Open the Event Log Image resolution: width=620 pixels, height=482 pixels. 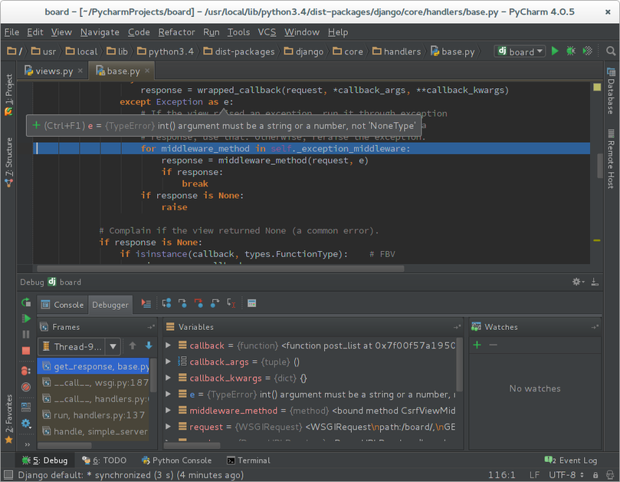coord(571,461)
